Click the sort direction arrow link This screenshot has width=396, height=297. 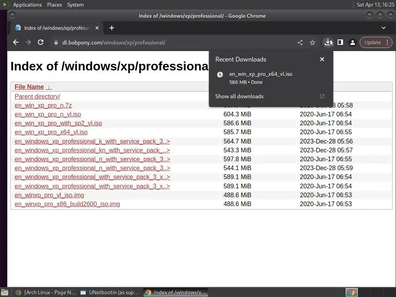click(49, 87)
